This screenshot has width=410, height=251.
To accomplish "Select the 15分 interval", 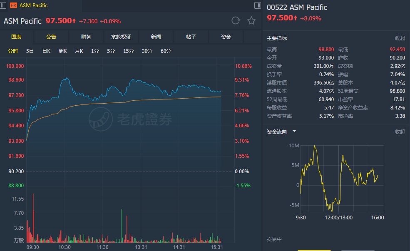I will [128, 51].
